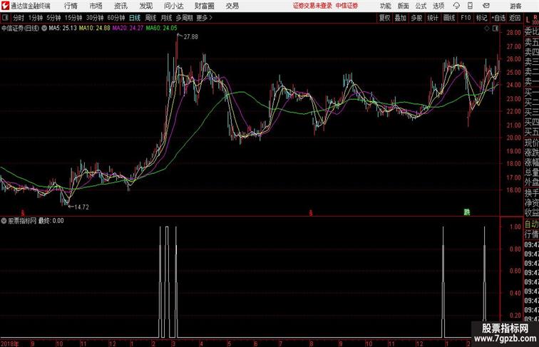Click the 最终: 0.00 indicator value
The width and height of the screenshot is (539, 347).
click(51, 221)
